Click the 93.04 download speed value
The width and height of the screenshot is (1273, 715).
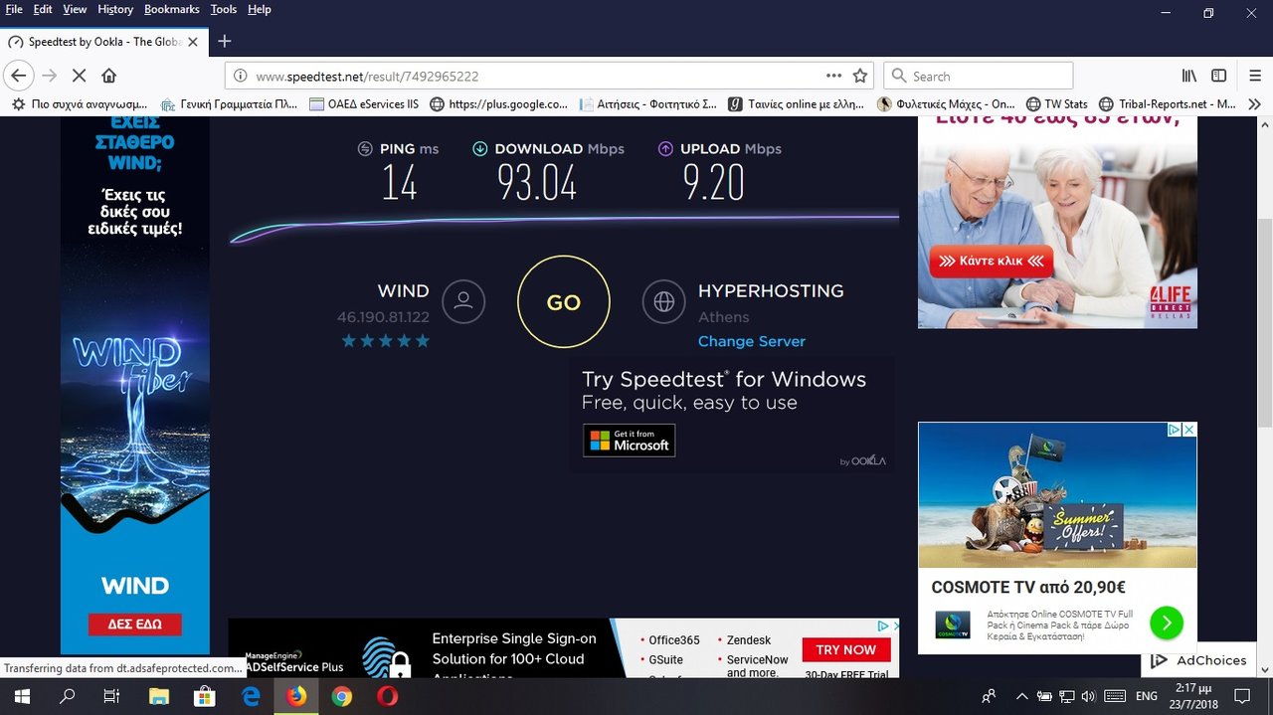click(x=537, y=183)
